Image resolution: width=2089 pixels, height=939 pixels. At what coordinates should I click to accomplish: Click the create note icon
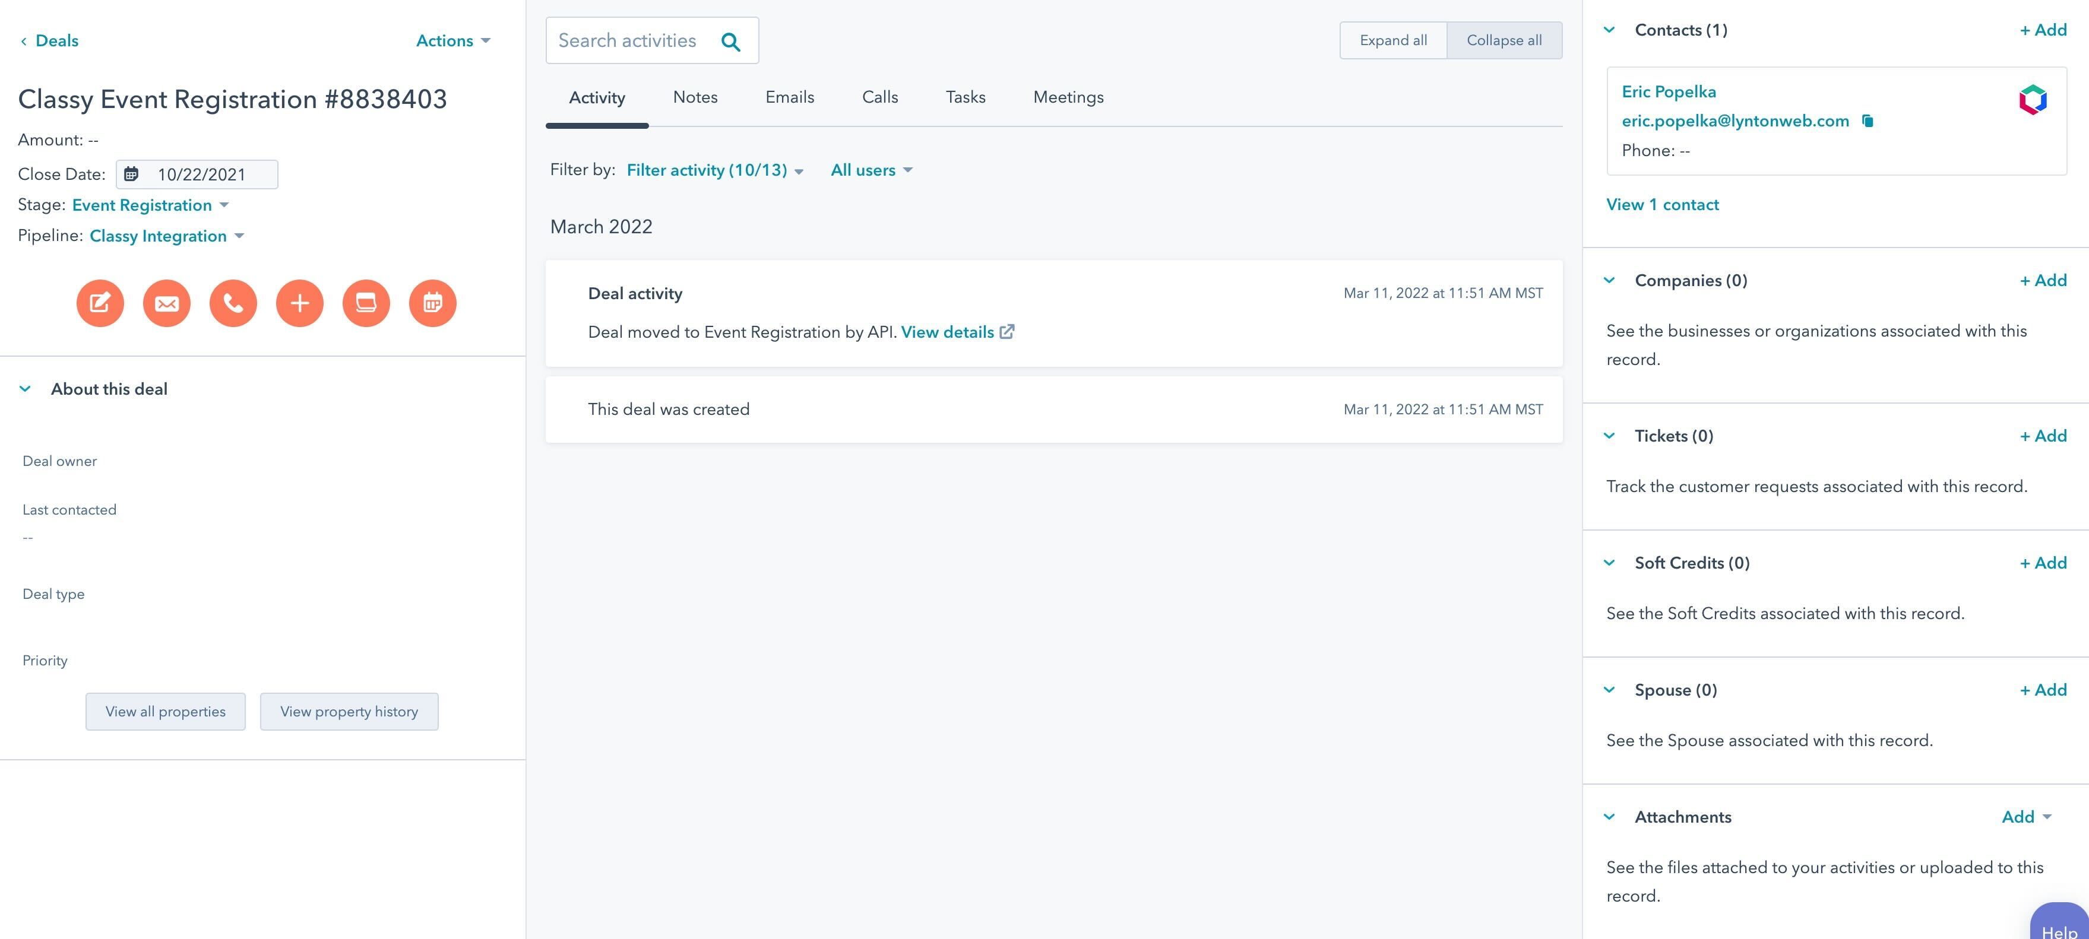pyautogui.click(x=100, y=303)
